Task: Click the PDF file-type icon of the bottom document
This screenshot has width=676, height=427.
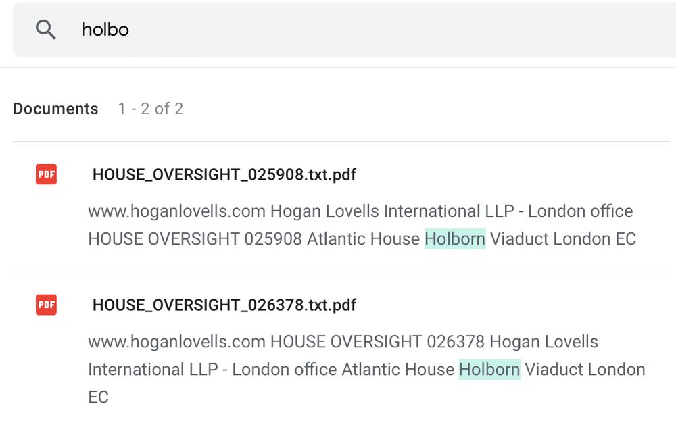Action: pyautogui.click(x=45, y=305)
